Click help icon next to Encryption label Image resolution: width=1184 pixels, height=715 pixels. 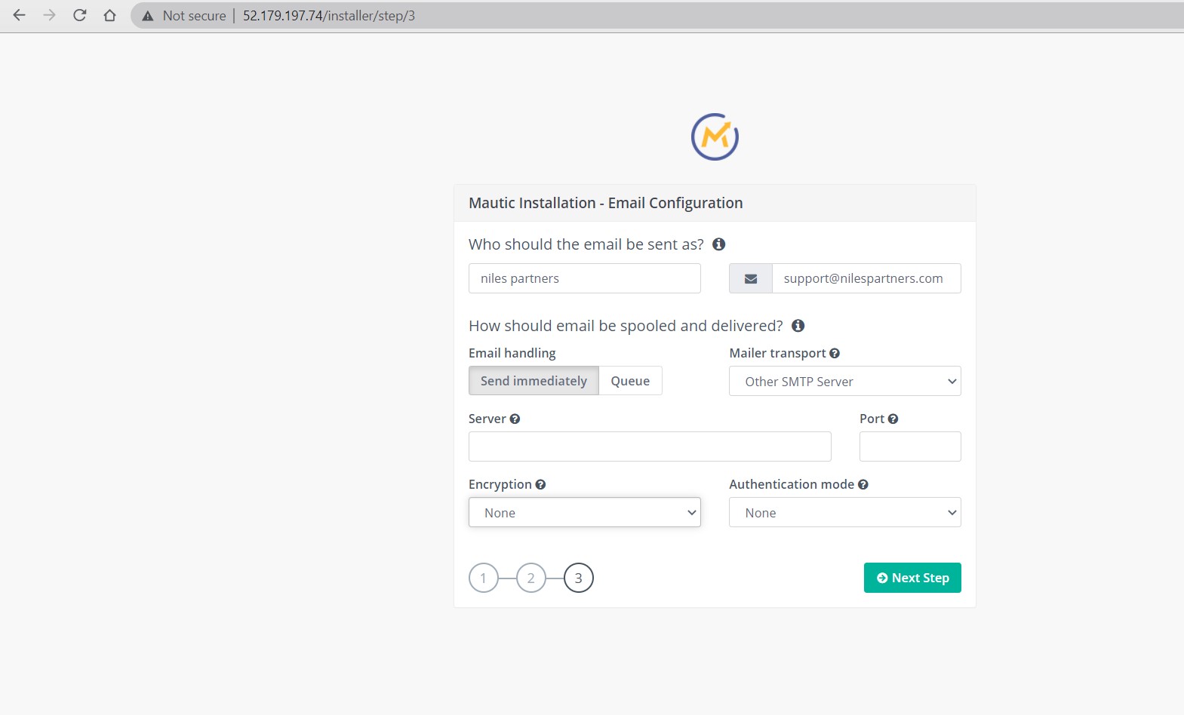[x=540, y=485]
